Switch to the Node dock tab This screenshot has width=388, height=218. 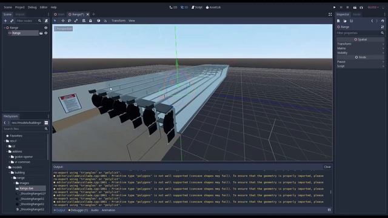[357, 15]
